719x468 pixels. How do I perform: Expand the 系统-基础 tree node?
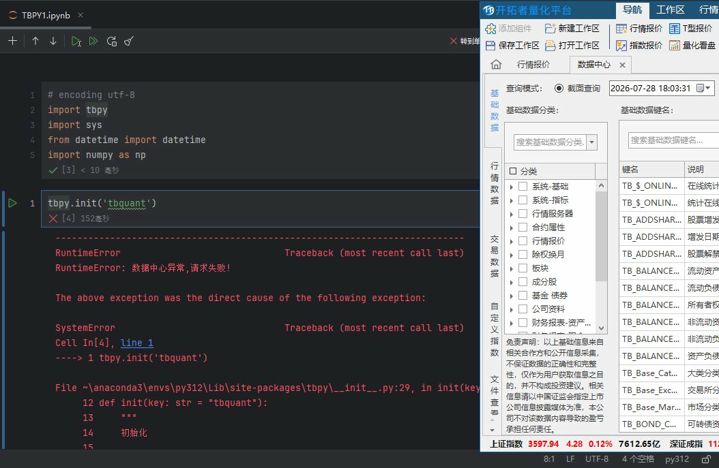pyautogui.click(x=511, y=187)
